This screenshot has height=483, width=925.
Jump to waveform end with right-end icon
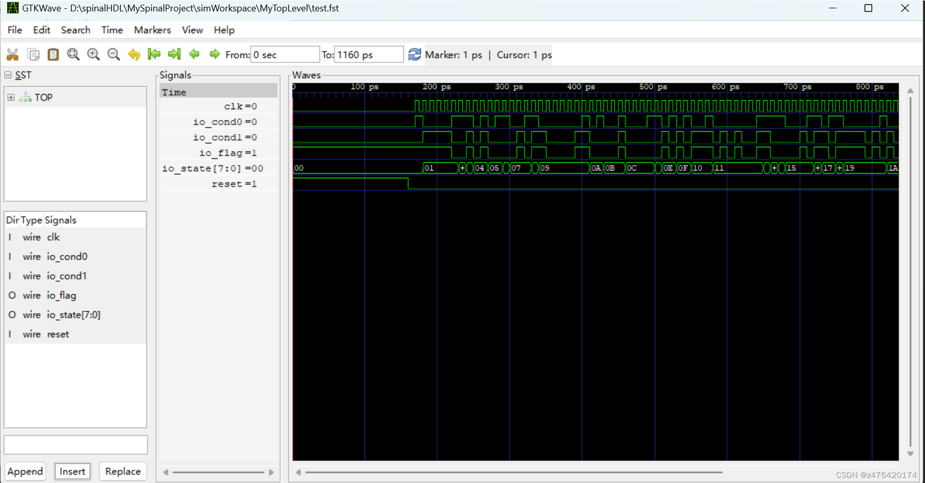[174, 54]
